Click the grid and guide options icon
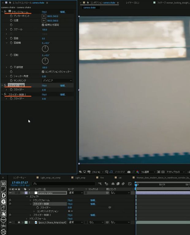 [107, 172]
